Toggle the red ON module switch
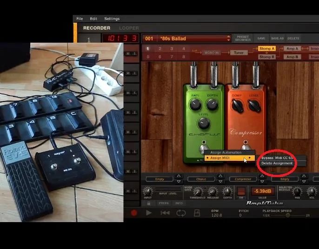The width and height of the screenshot is (319, 249). pyautogui.click(x=241, y=192)
